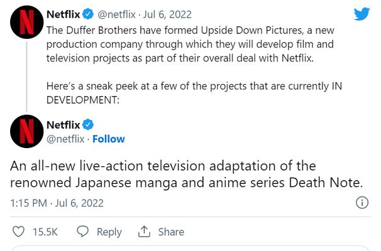
Task: Click the Netflix display name in second tweet
Action: pos(63,125)
